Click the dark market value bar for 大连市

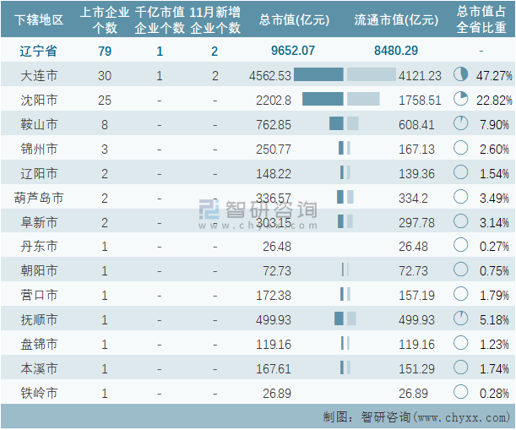click(318, 75)
